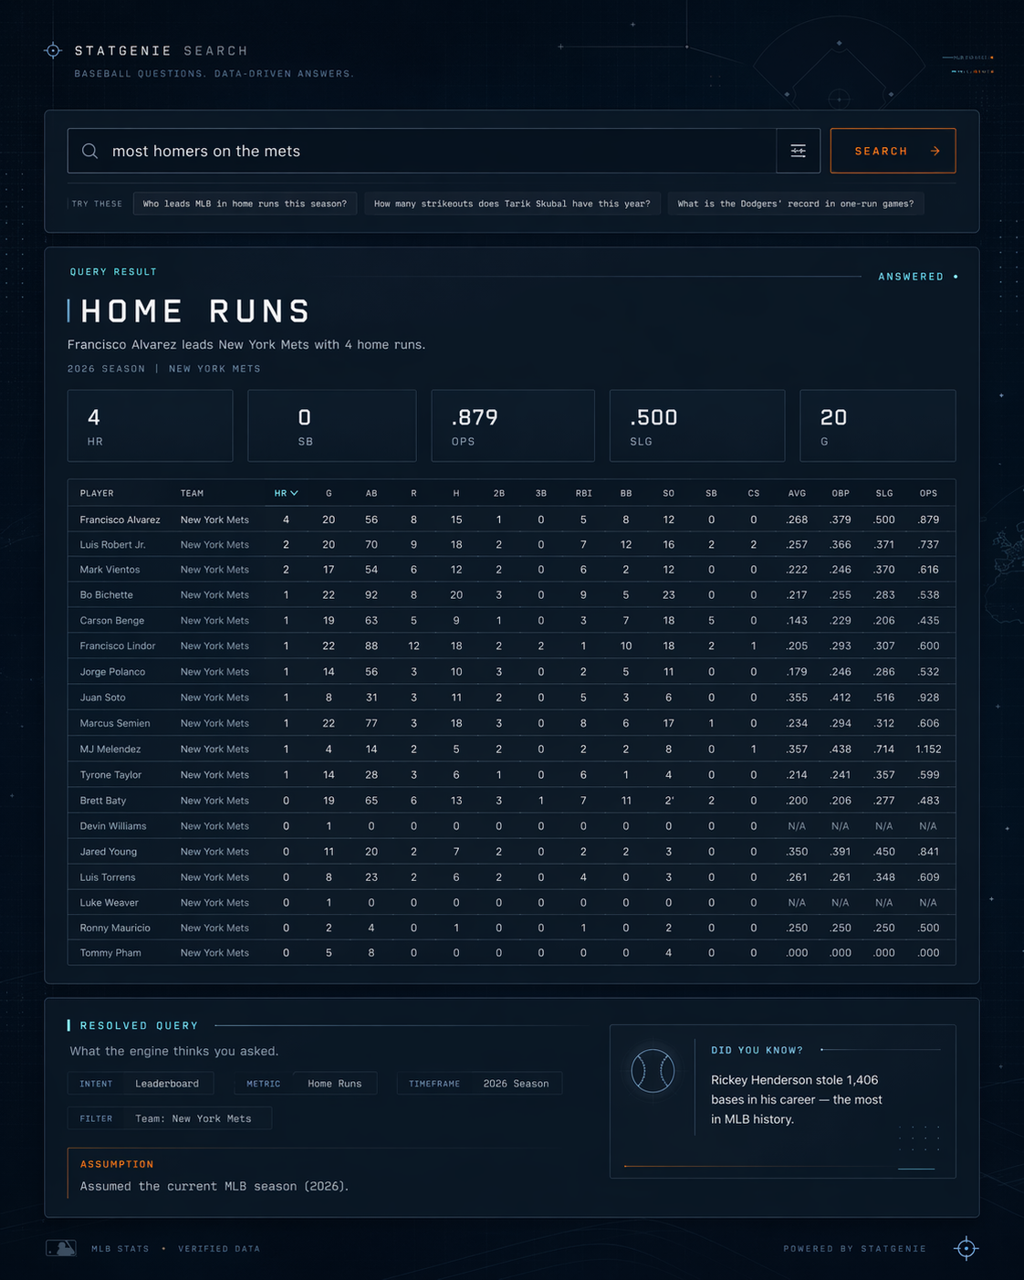The image size is (1024, 1280).
Task: Click the HOME RUNS result heading
Action: (x=195, y=311)
